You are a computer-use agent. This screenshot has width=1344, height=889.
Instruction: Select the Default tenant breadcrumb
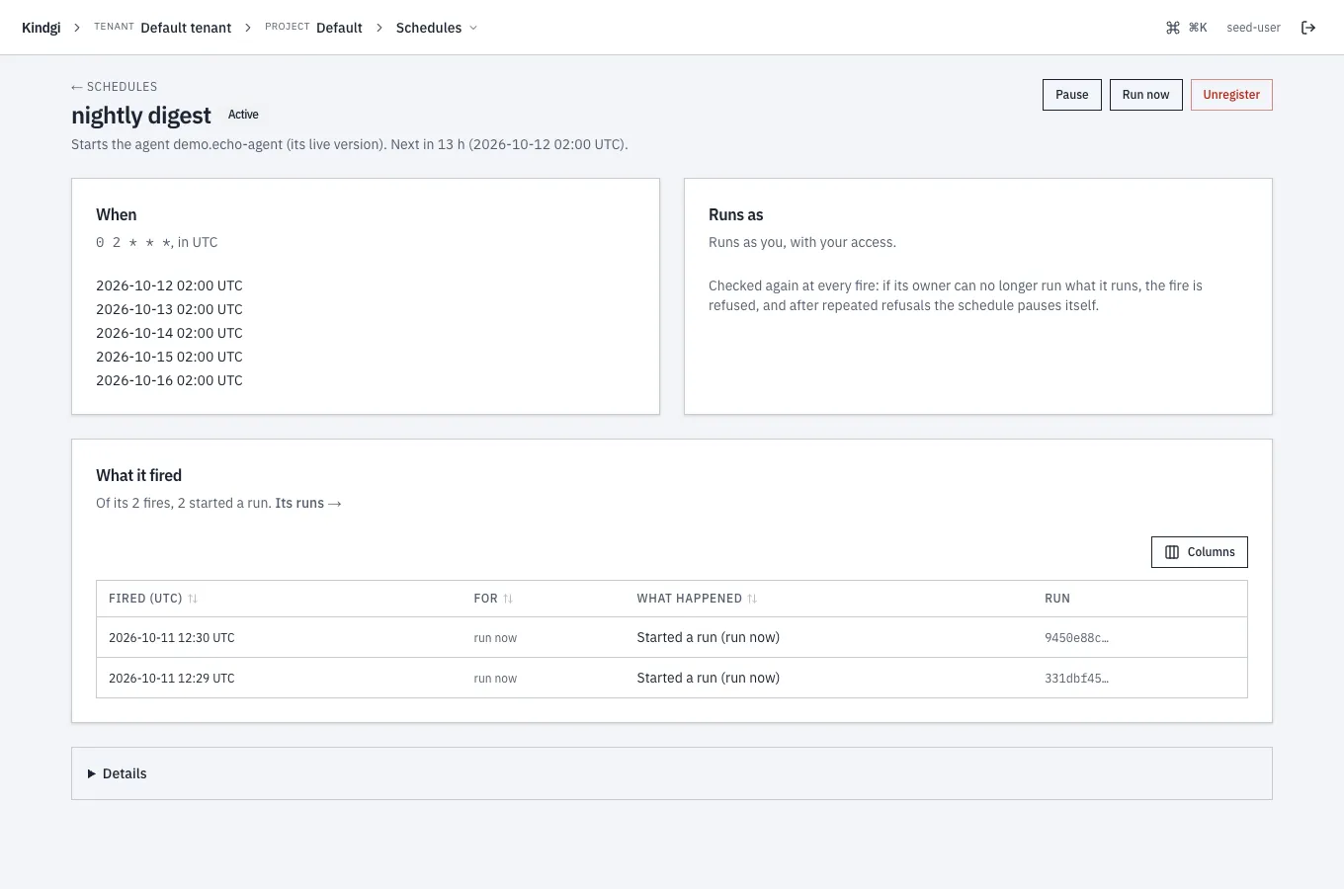(x=186, y=28)
